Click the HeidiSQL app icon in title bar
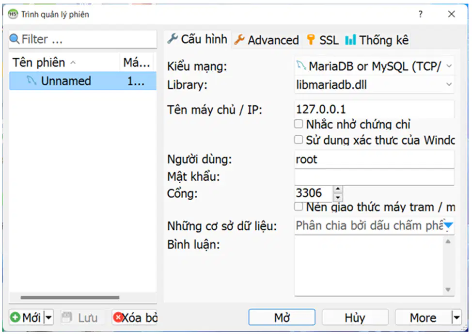The image size is (472, 334). pyautogui.click(x=13, y=14)
